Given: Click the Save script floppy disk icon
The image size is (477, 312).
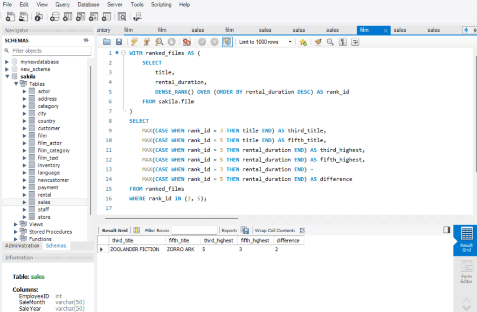Looking at the screenshot, I should click(119, 42).
